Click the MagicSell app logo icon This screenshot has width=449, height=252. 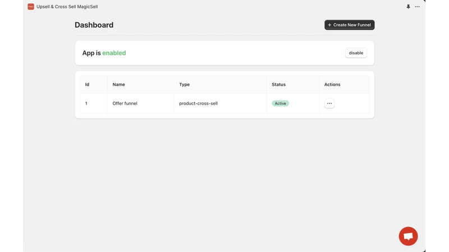(31, 7)
